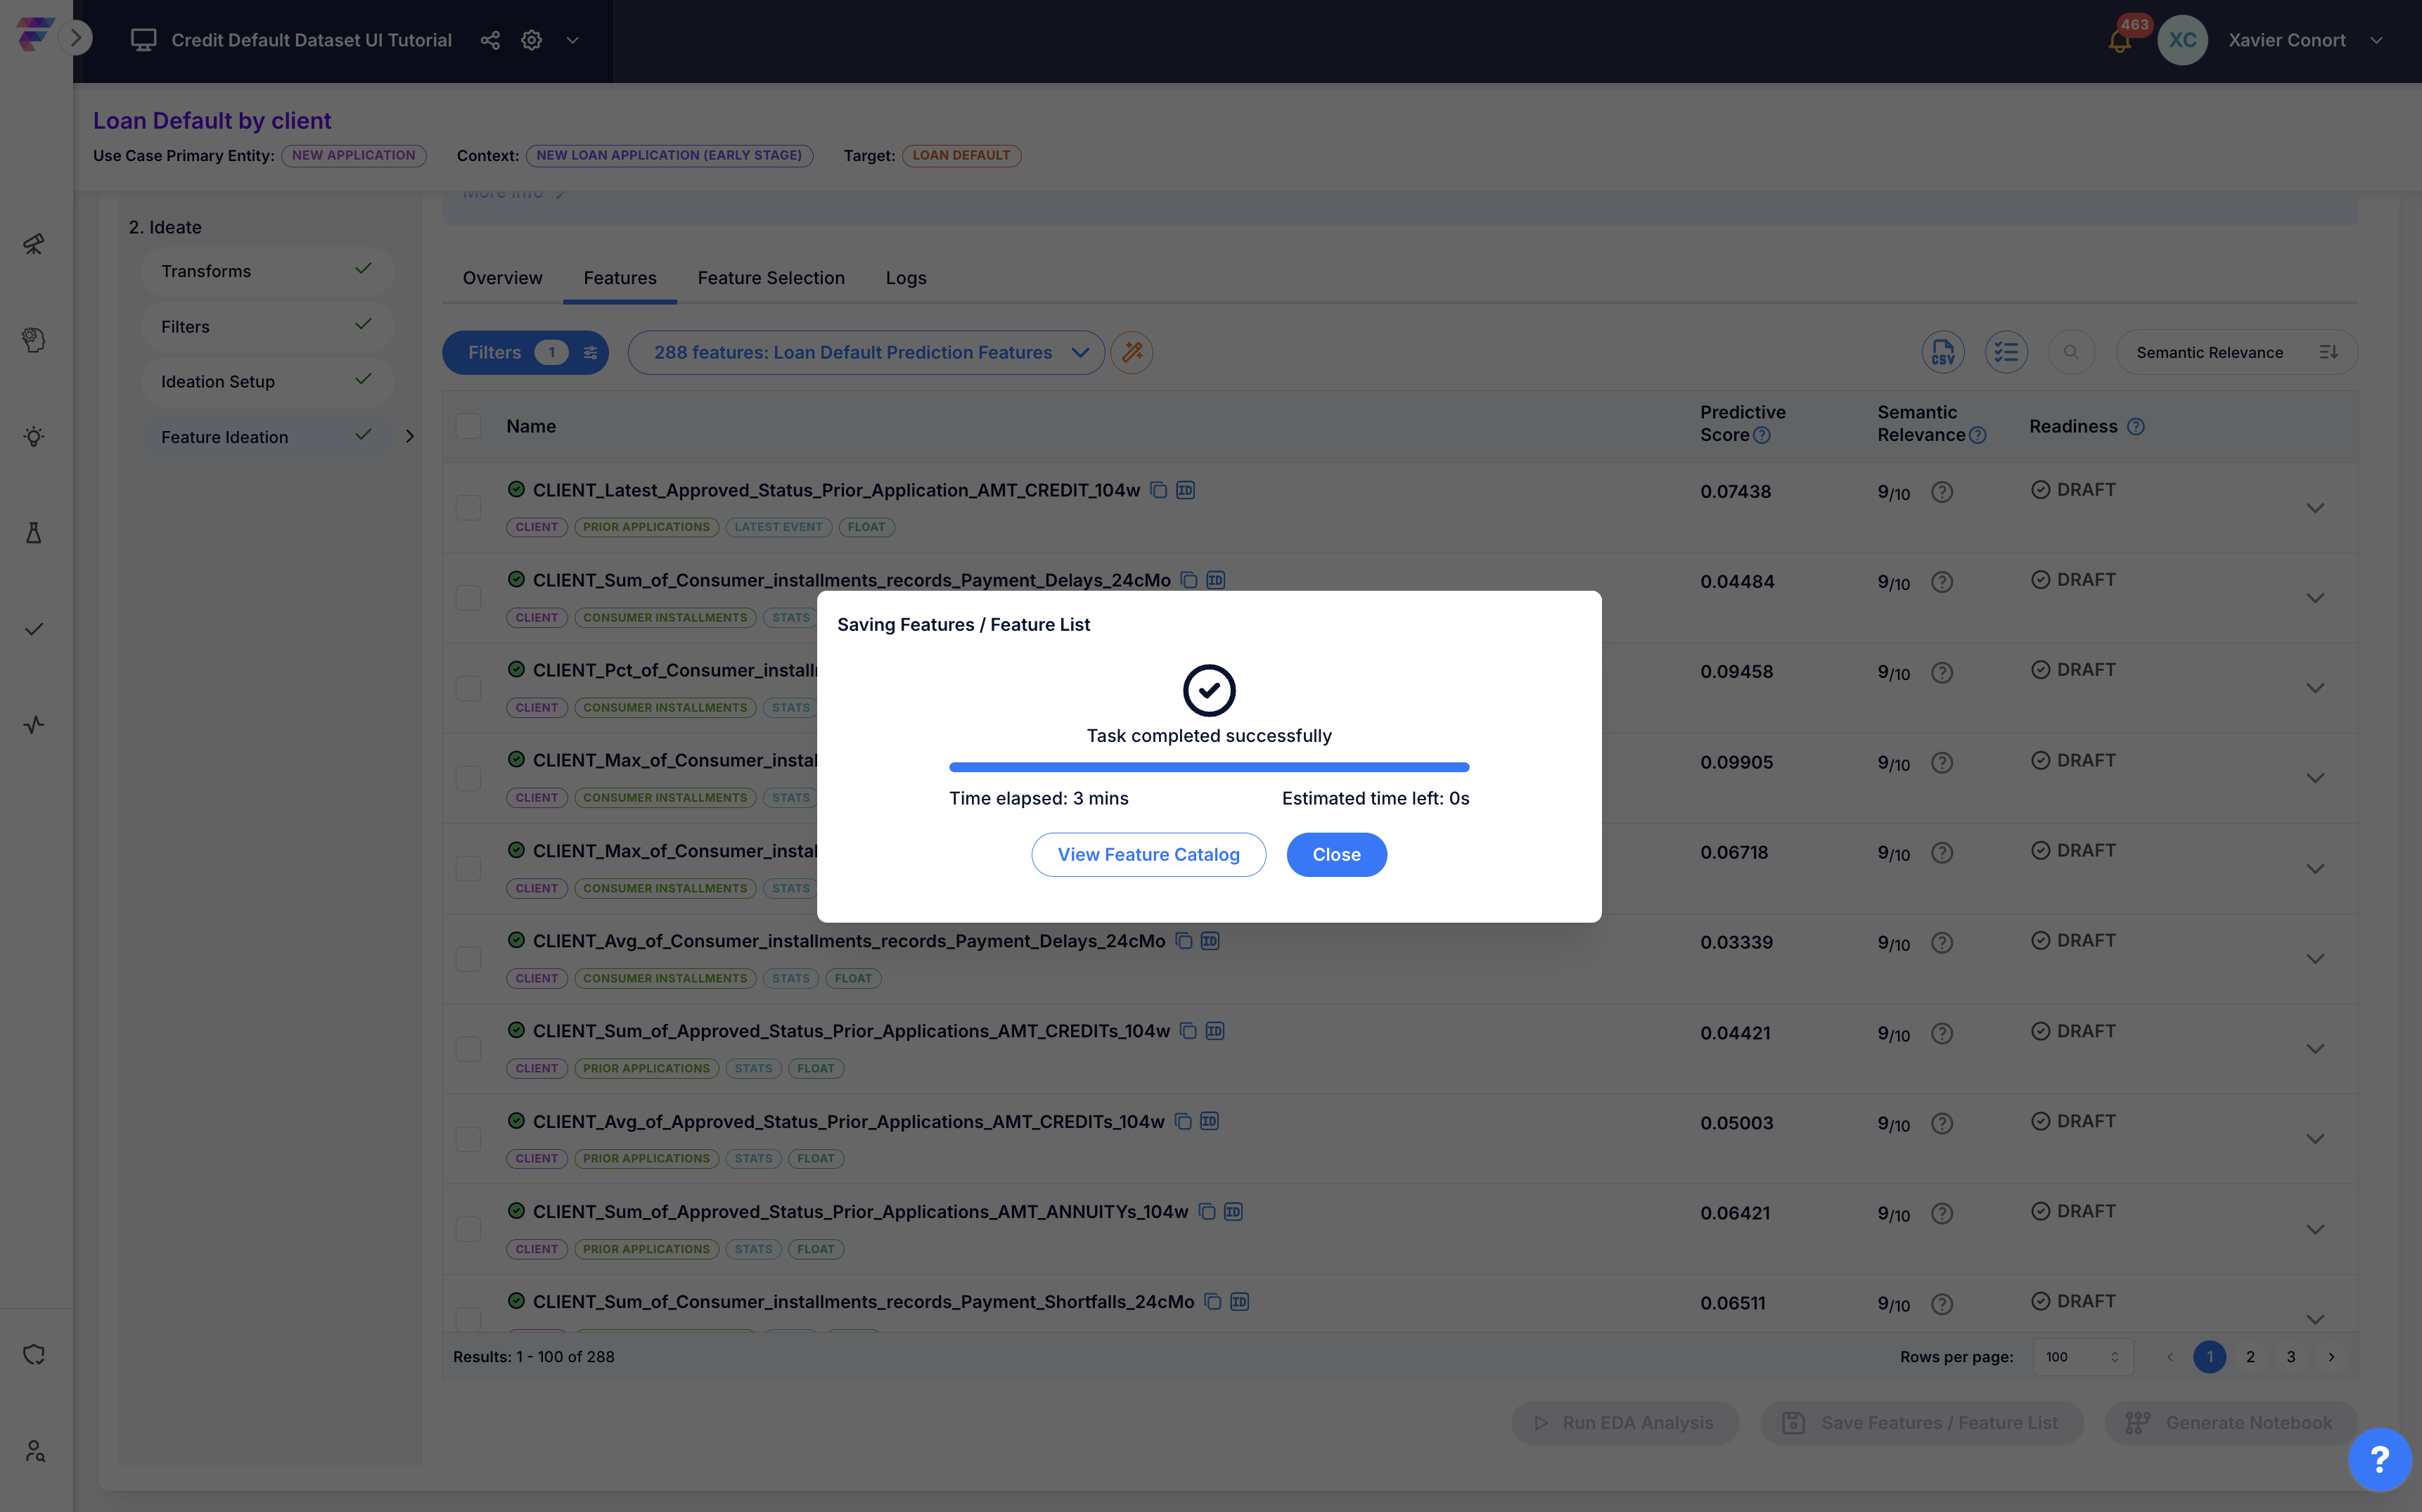Open the activity pulse sidebar icon
The image size is (2422, 1512).
(x=34, y=725)
